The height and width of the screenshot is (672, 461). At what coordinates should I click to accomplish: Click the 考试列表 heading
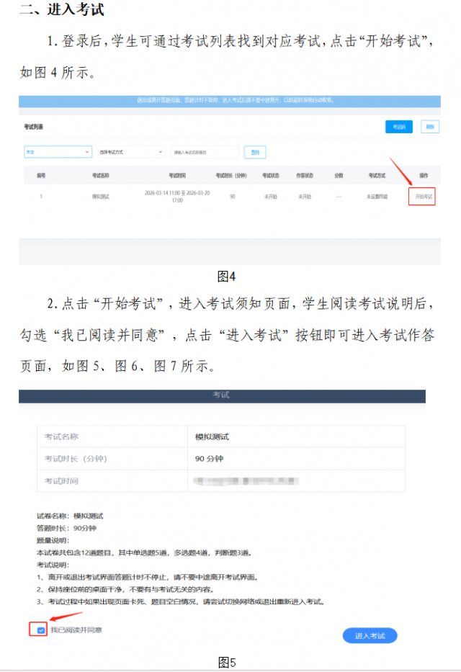pos(34,127)
